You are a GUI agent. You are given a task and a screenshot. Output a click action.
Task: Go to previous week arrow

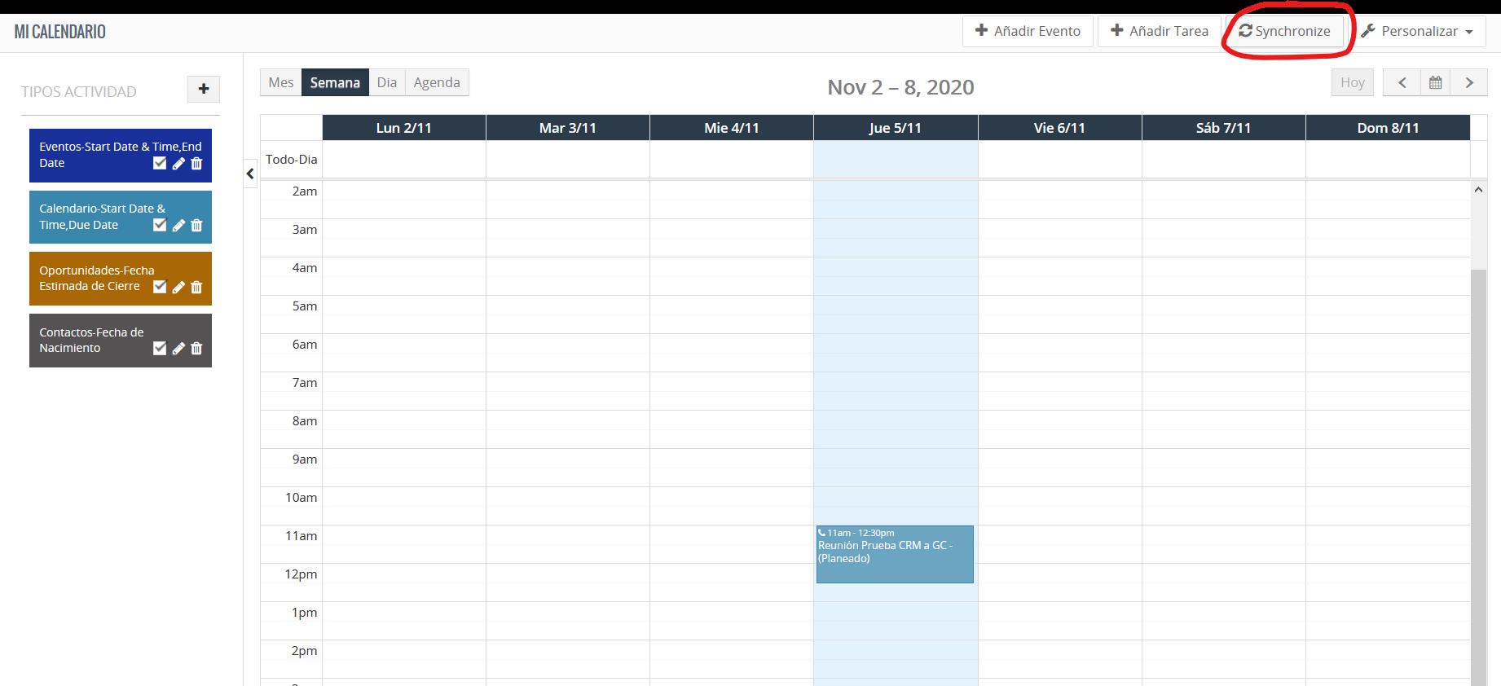pyautogui.click(x=1402, y=82)
